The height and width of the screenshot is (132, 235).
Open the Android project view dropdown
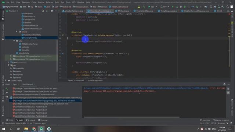(12, 11)
